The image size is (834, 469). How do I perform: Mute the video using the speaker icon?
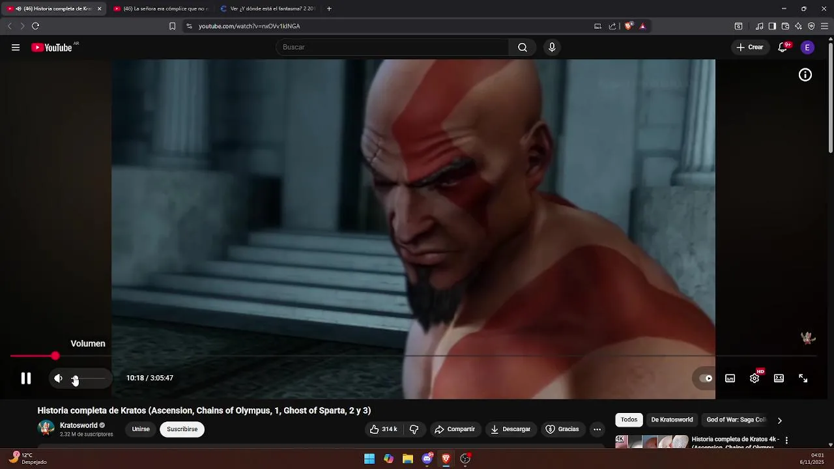[58, 378]
